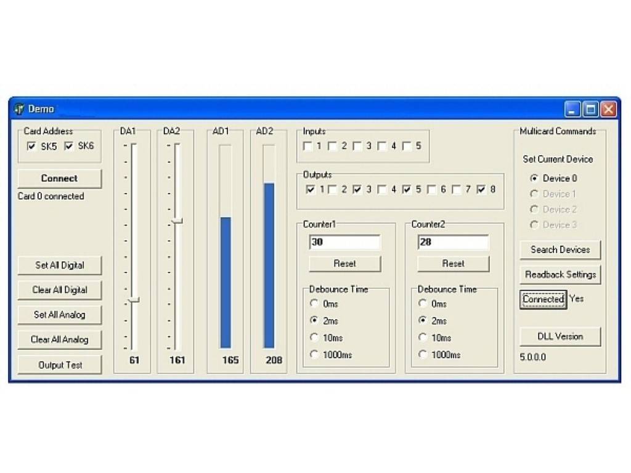Screen dimensions: 631x473
Task: Check the Connected status button
Action: [x=543, y=299]
